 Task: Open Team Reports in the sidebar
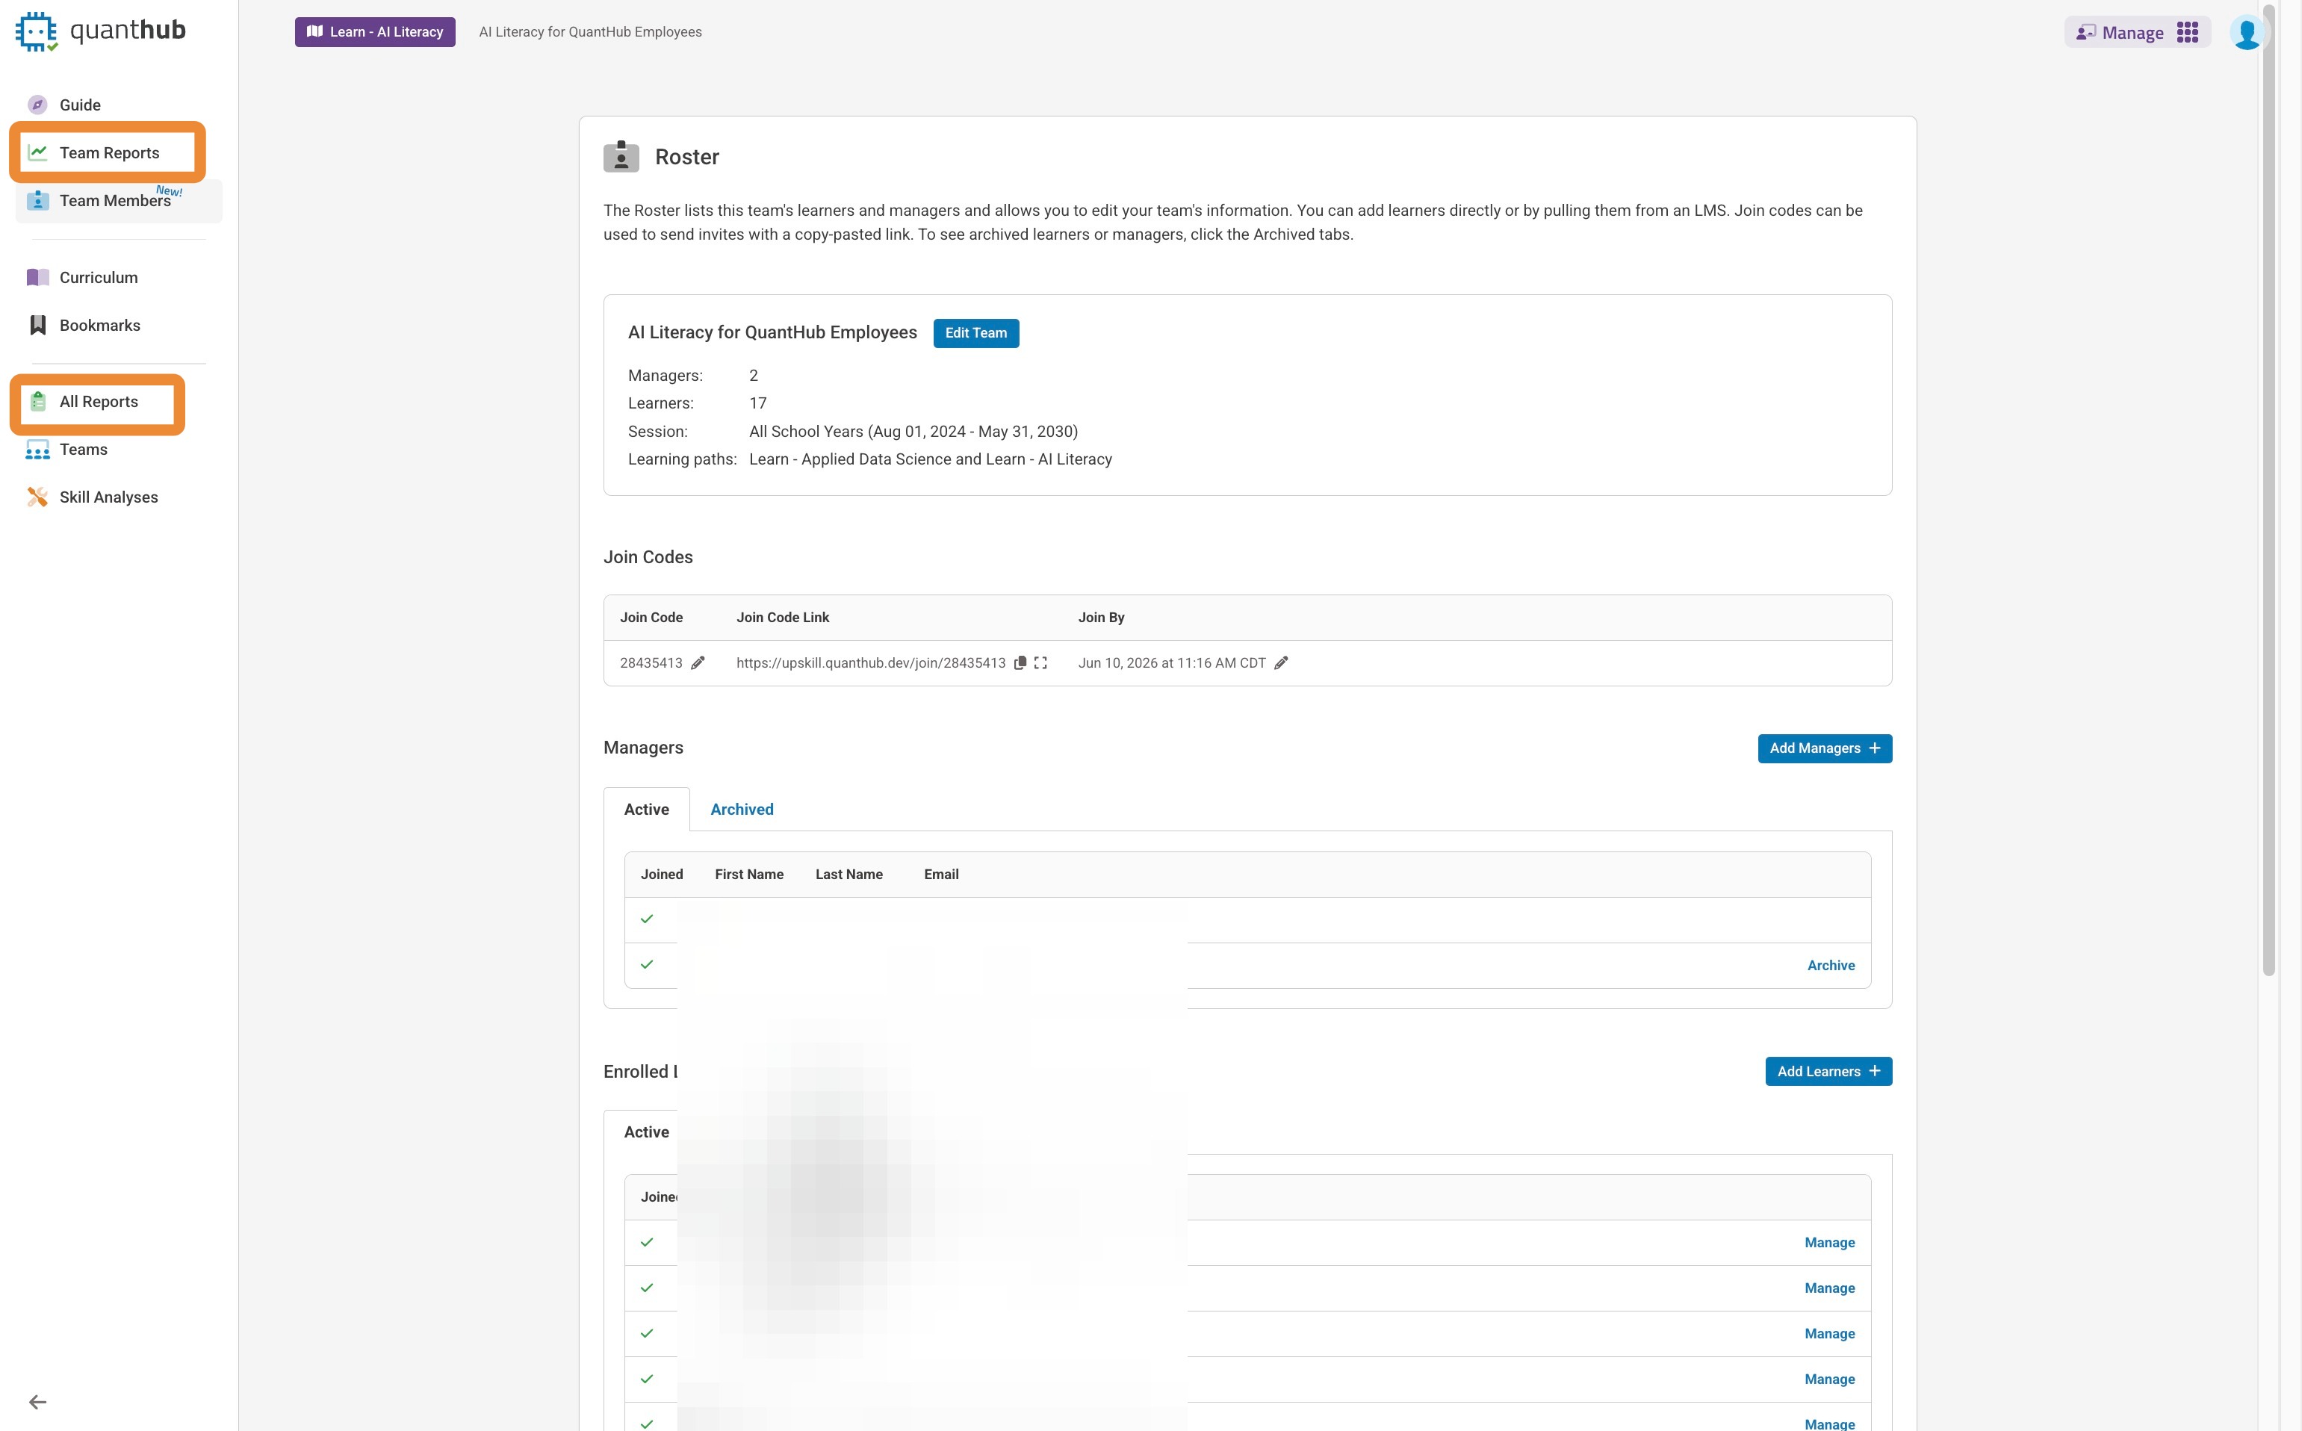(109, 152)
